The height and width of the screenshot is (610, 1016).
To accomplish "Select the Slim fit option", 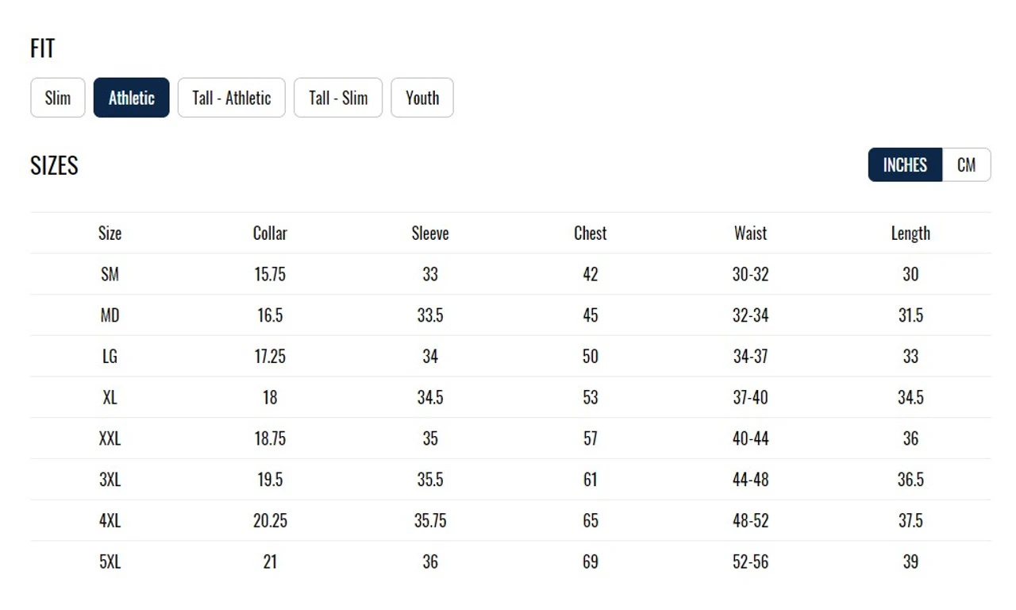I will tap(58, 98).
